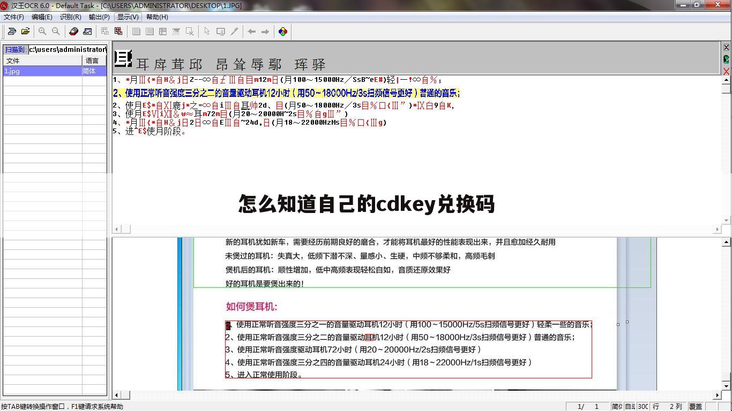This screenshot has height=411, width=732.
Task: Click image line 5、进入正常使用阶段
Action: [x=265, y=375]
